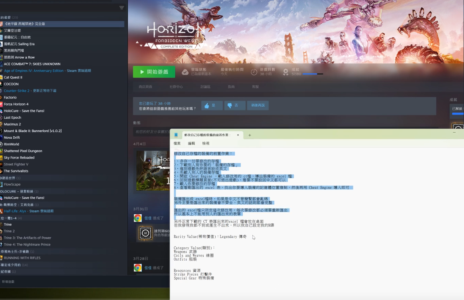Viewport: 464px width, 300px height.
Task: Answer 否 to the recommendation prompt
Action: 235,105
